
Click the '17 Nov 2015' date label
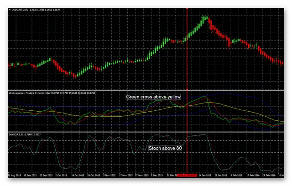pyautogui.click(x=126, y=175)
